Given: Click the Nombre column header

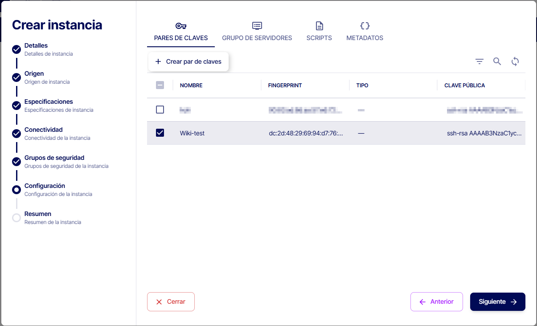Looking at the screenshot, I should [x=191, y=85].
